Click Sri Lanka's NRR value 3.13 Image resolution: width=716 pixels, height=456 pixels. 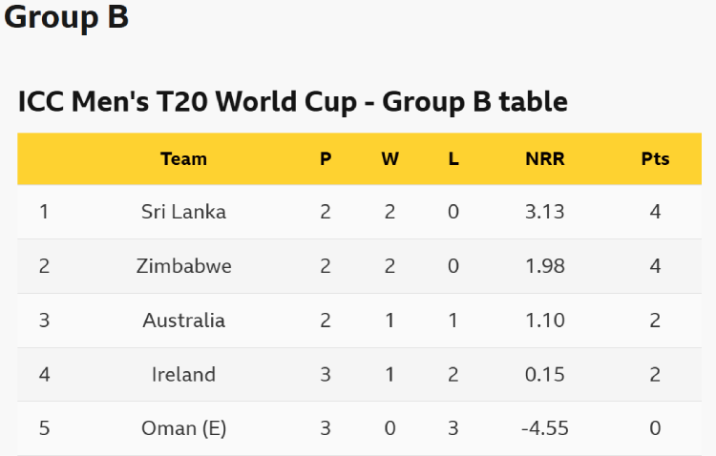coord(545,212)
